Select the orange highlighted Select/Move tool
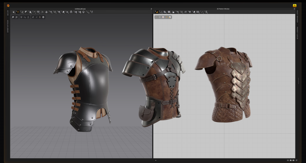306x163 pixels. point(18,12)
